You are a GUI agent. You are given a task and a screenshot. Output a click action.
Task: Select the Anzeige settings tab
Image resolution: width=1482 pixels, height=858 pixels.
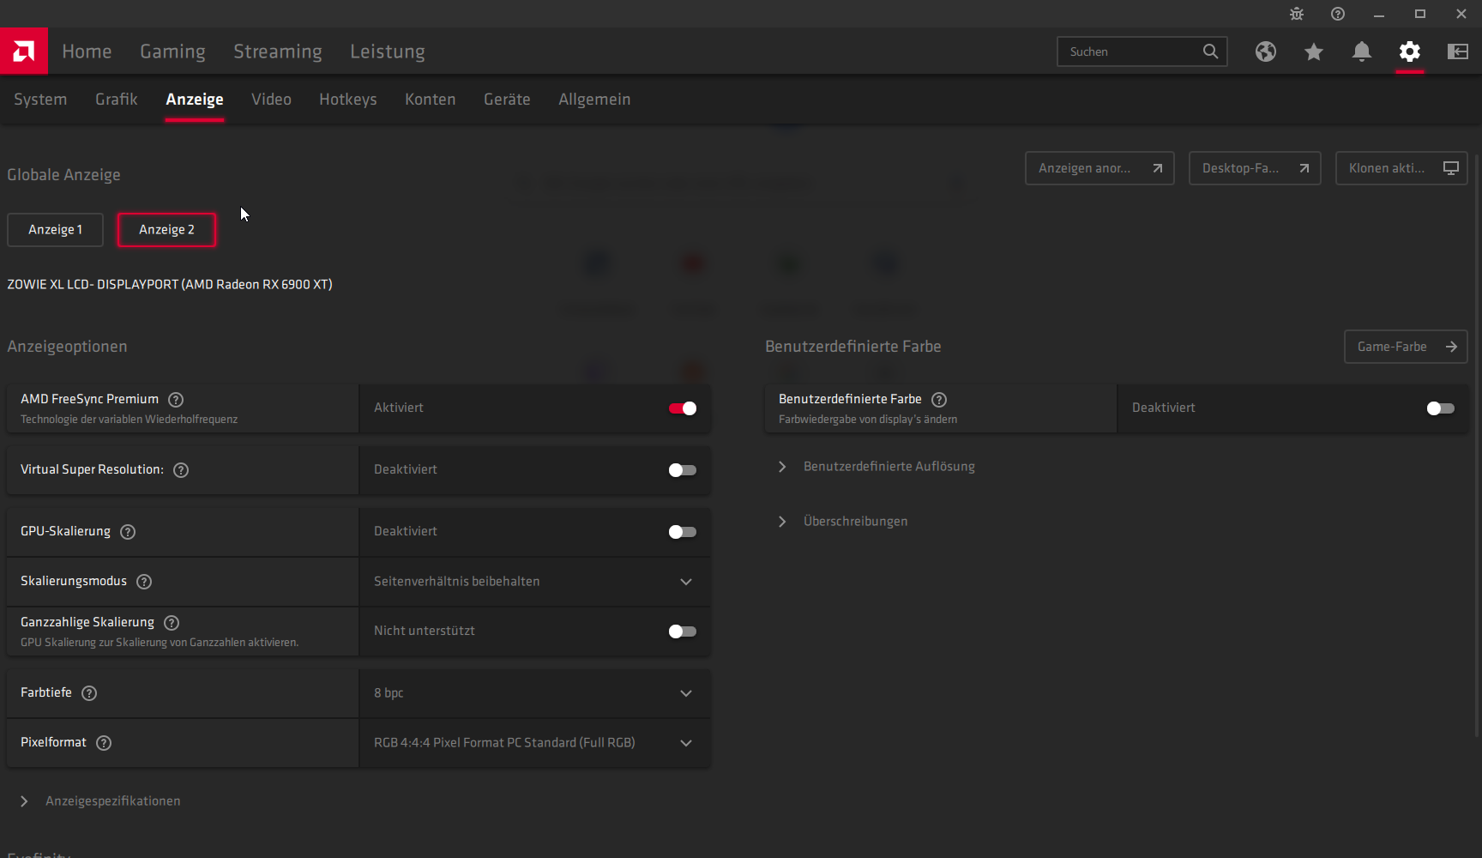[x=195, y=100]
